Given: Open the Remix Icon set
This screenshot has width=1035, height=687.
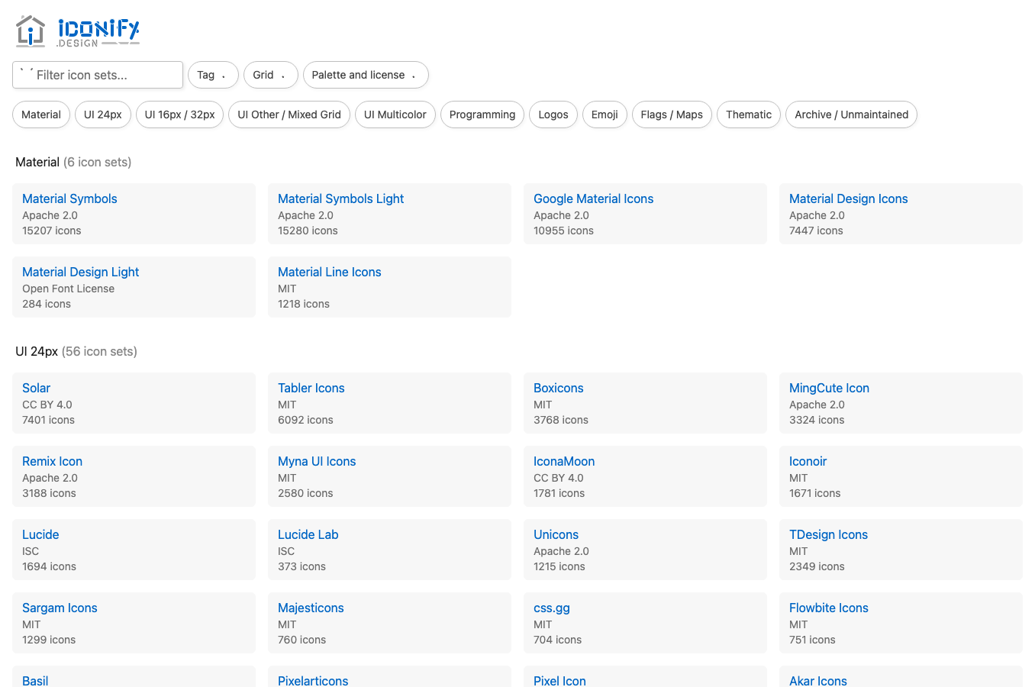Looking at the screenshot, I should coord(52,461).
